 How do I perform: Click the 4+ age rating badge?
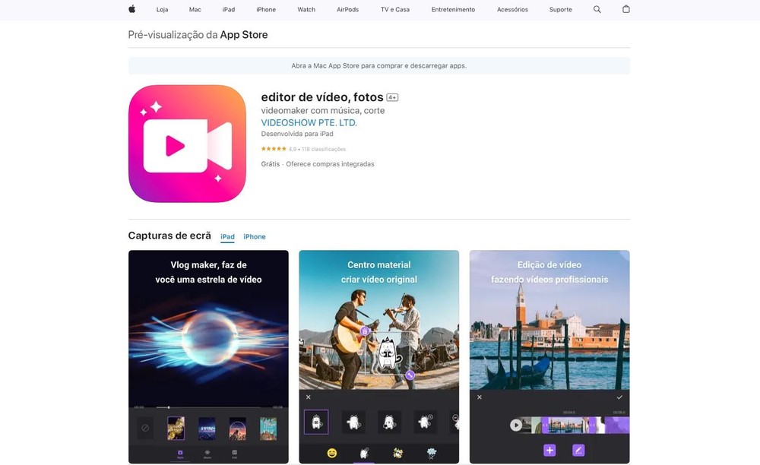point(392,97)
